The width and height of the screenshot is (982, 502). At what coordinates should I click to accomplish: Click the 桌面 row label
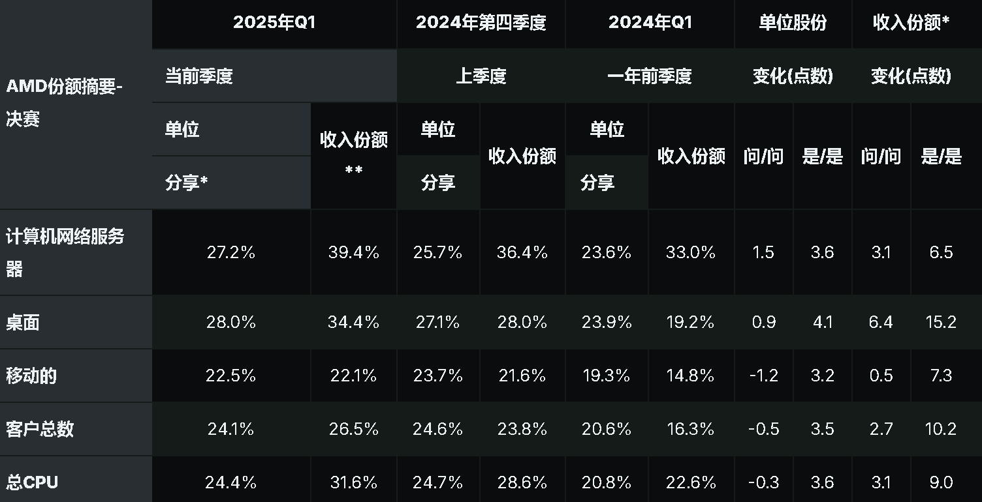click(76, 322)
